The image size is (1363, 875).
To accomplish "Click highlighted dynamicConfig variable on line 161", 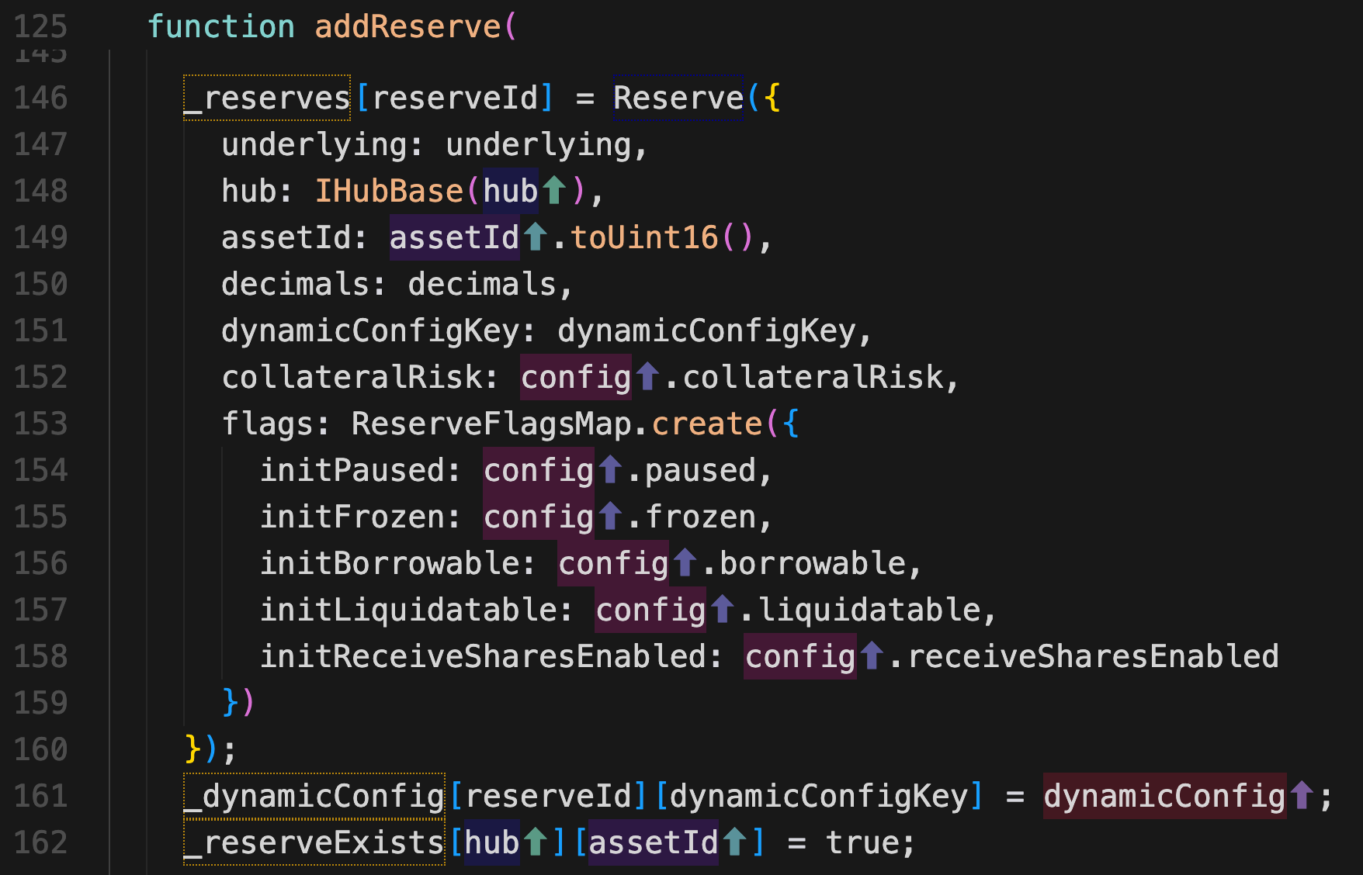I will point(1164,796).
